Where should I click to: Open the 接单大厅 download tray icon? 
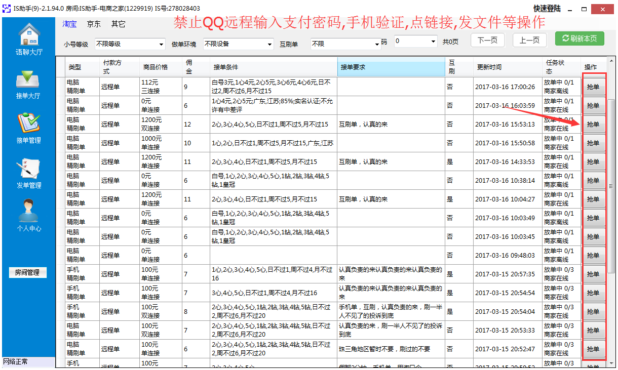pos(28,80)
